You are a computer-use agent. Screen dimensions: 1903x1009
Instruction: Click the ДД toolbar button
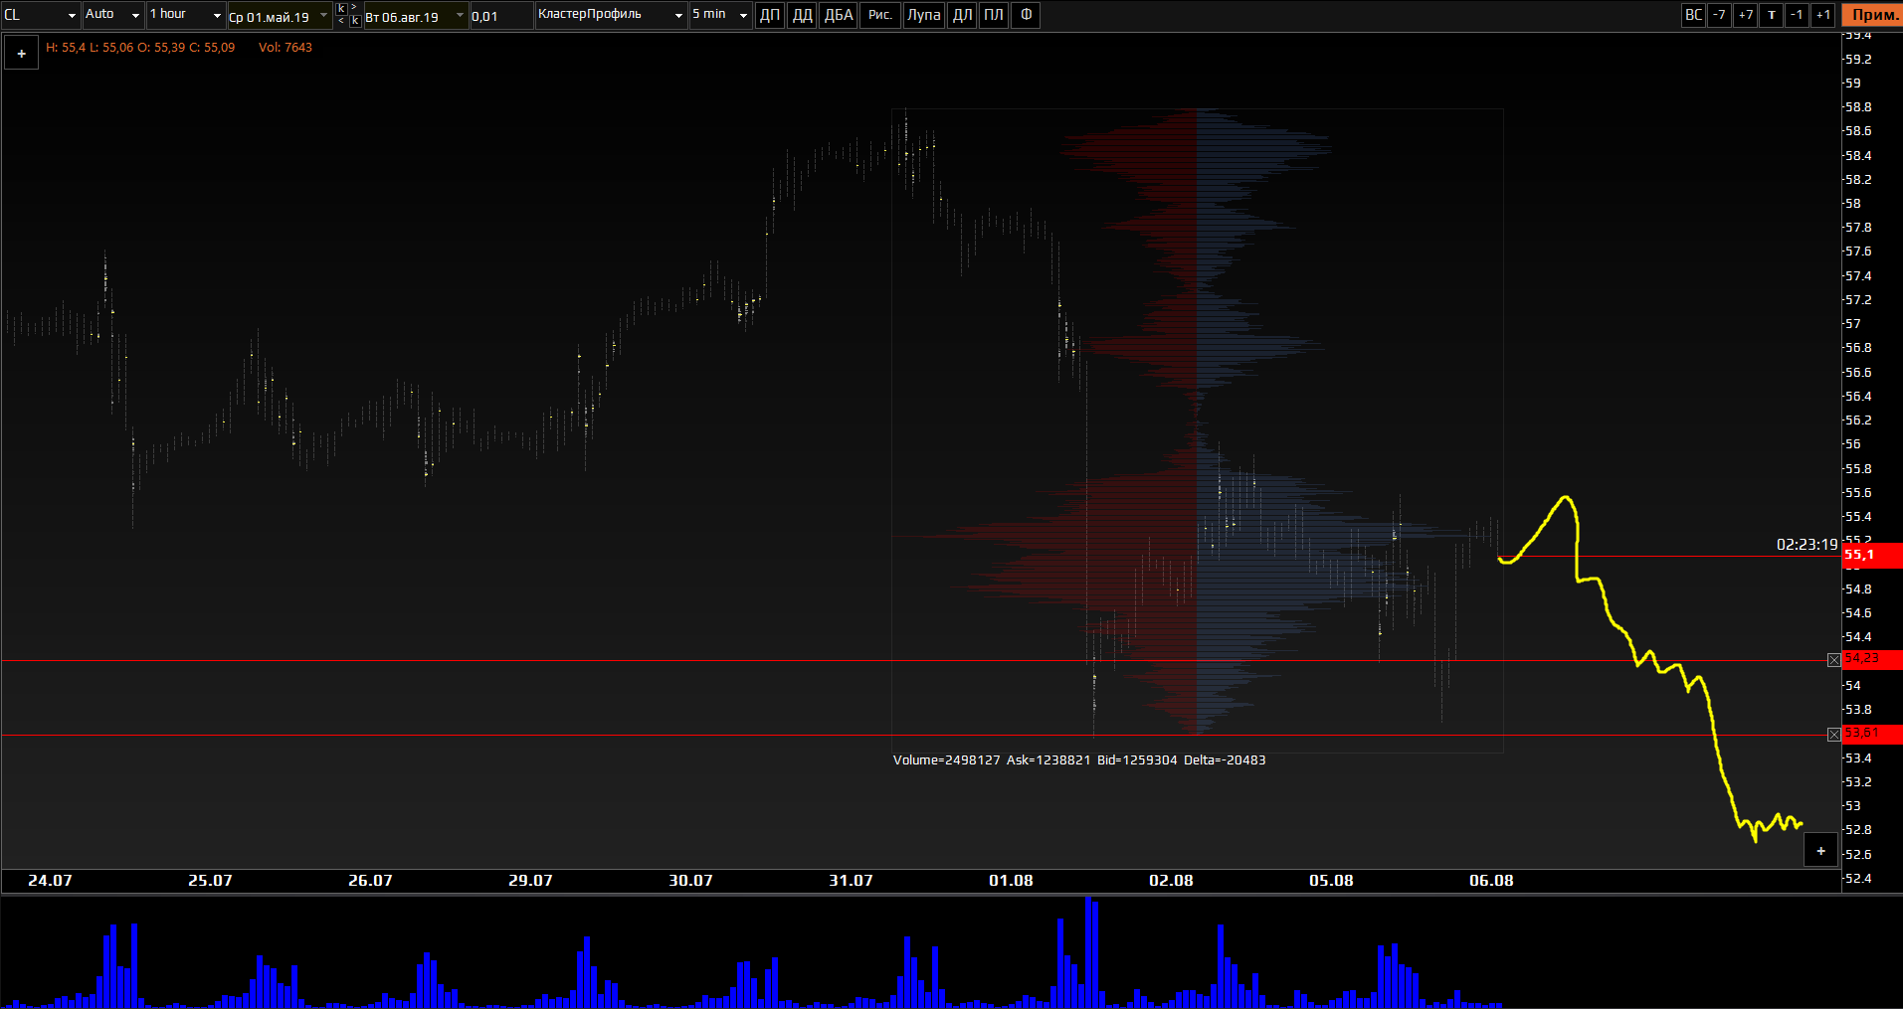[802, 15]
